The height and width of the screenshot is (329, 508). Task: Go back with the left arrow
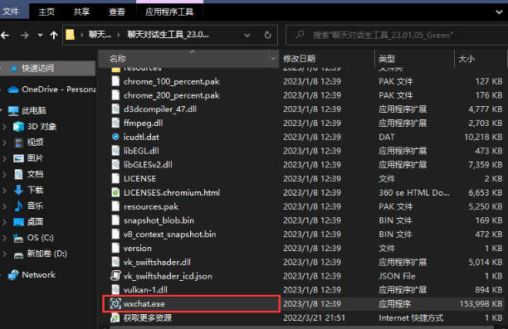(5, 35)
